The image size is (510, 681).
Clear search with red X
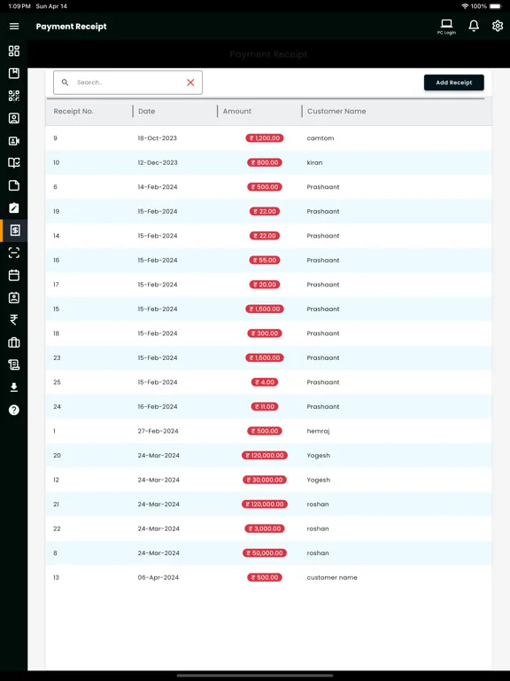point(190,82)
